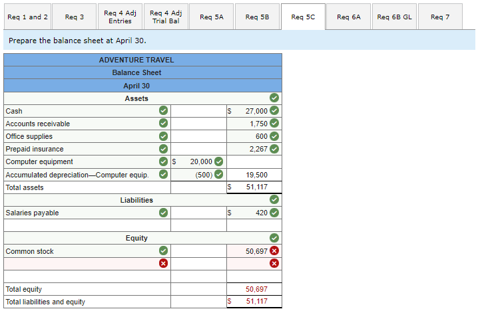This screenshot has width=484, height=309.
Task: Select the Prepaid insurance account cell
Action: 87,149
